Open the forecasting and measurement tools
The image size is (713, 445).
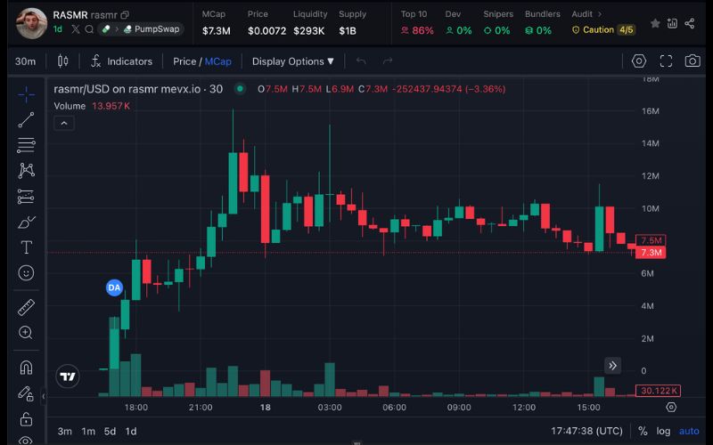(27, 197)
